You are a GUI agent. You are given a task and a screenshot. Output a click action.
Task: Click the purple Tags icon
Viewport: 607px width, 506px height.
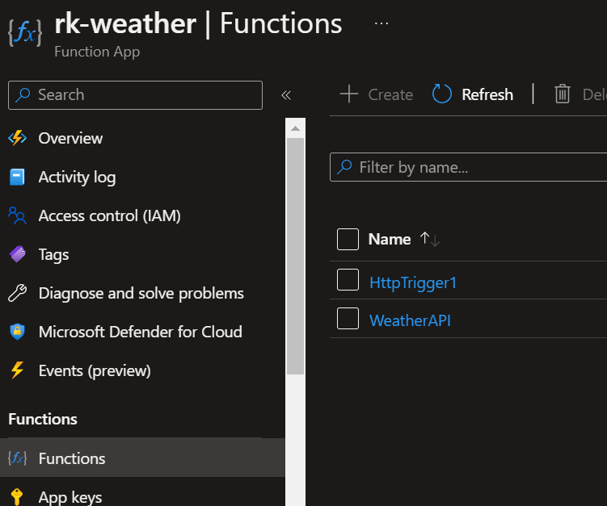(x=17, y=254)
